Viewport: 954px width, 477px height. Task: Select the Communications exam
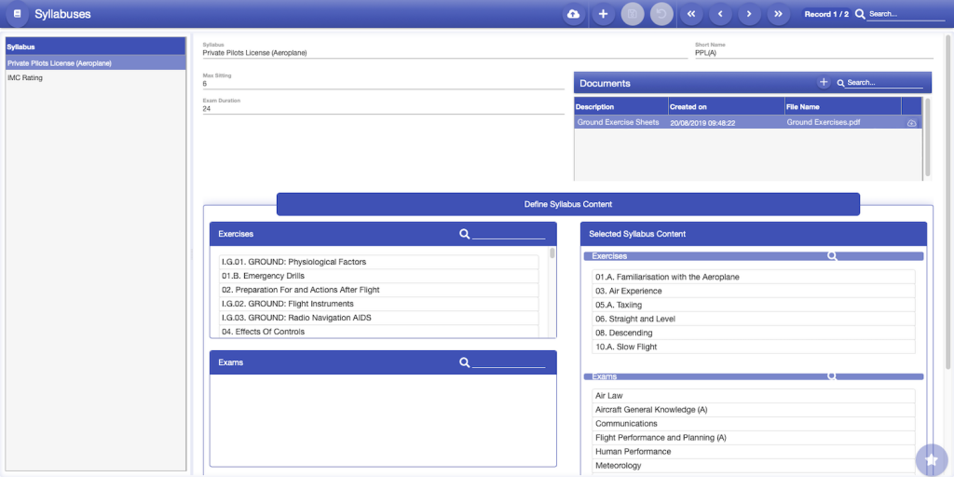pyautogui.click(x=754, y=424)
